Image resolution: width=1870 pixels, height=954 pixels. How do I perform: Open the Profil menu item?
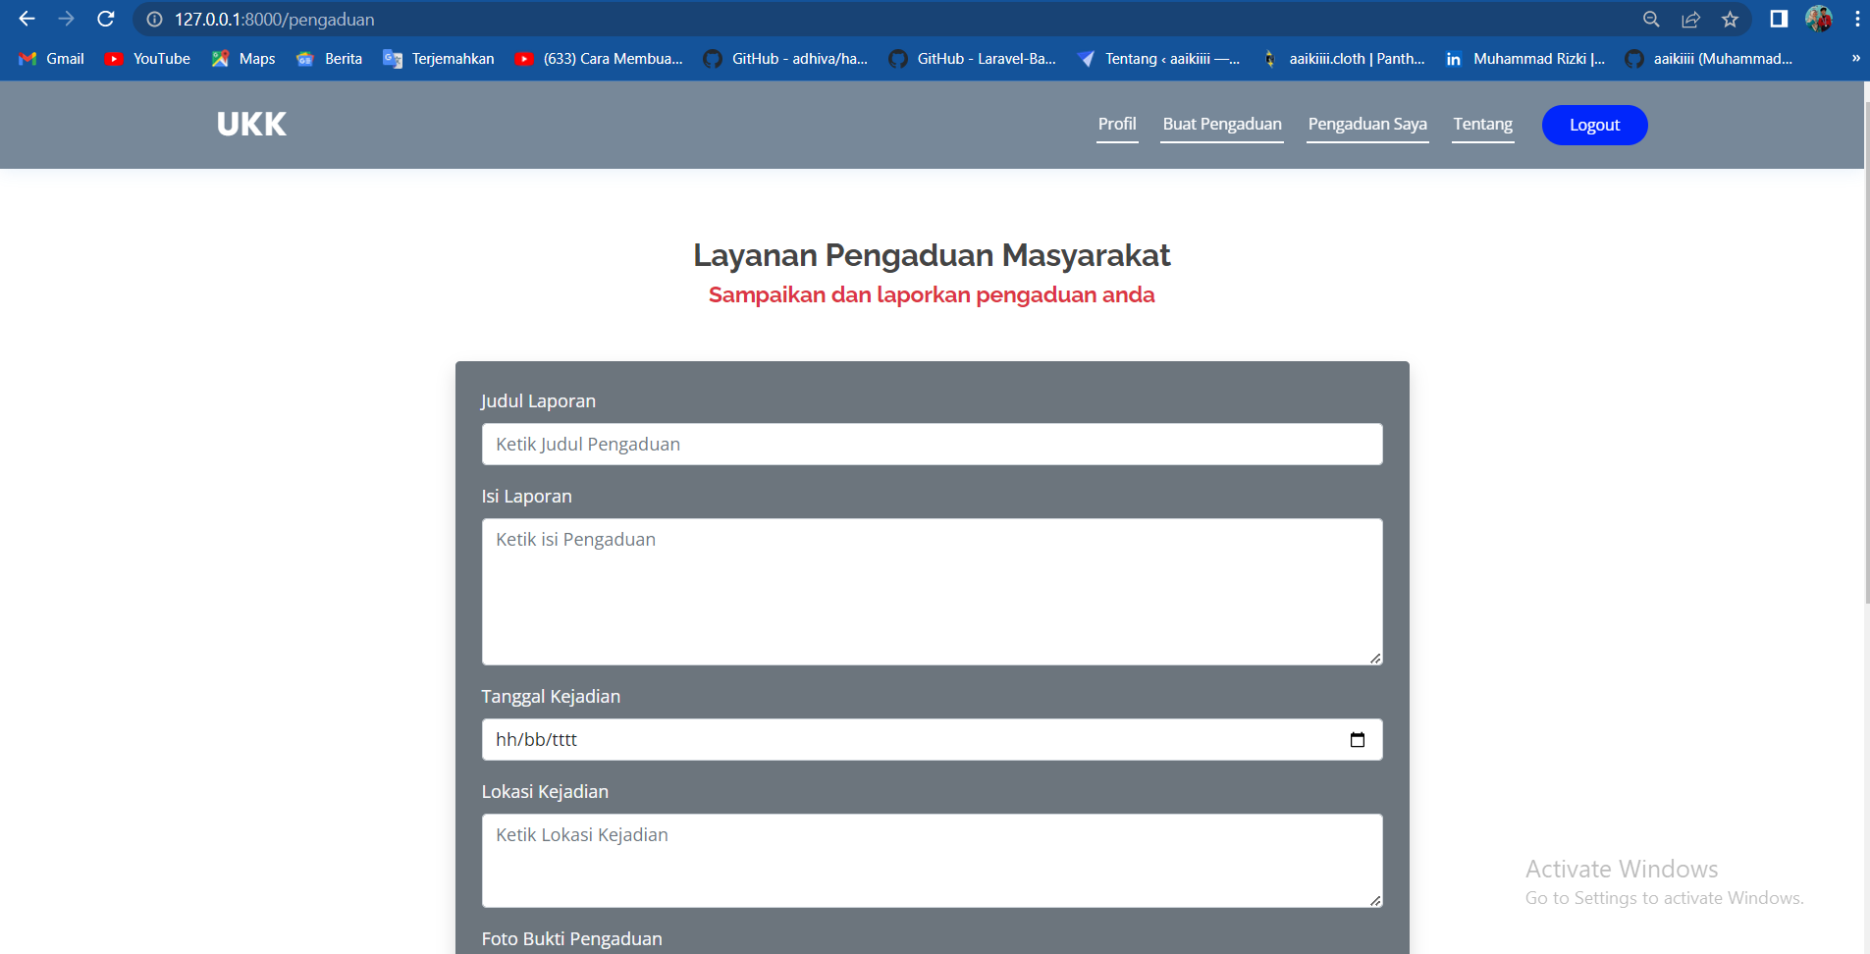click(x=1117, y=125)
